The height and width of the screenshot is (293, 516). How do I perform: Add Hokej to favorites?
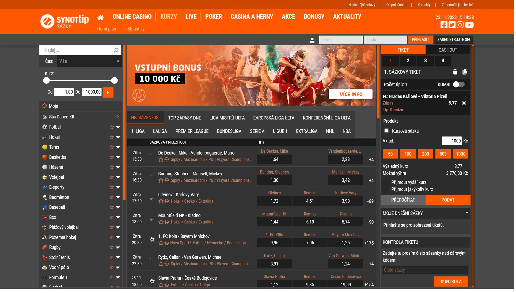[112, 137]
